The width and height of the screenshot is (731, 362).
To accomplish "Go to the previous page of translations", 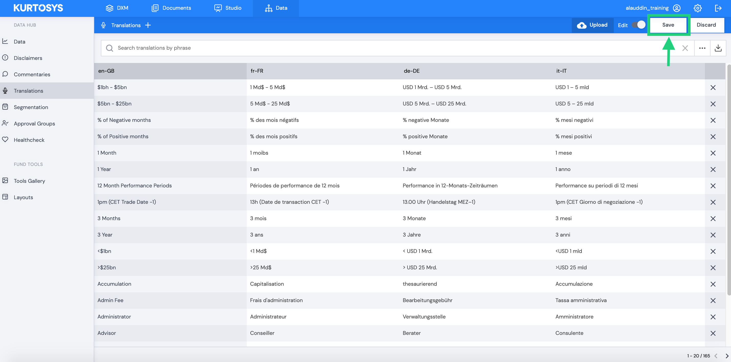I will 716,356.
